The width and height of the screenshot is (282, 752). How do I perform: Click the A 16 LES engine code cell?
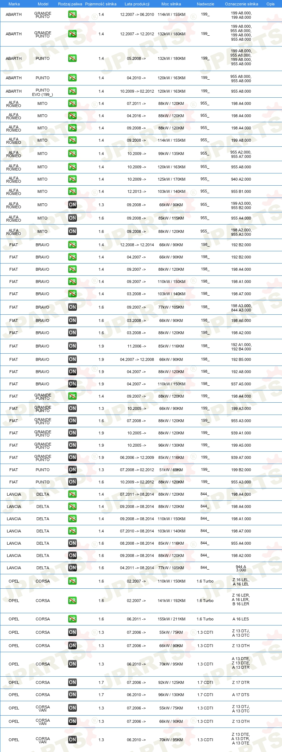pos(241,619)
